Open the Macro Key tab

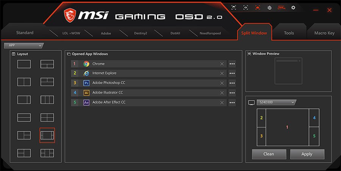(x=324, y=33)
